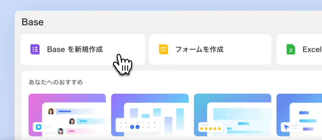Click the yellow form icon

click(163, 49)
